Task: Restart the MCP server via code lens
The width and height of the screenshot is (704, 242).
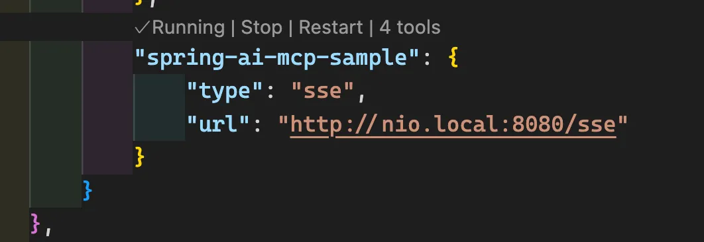Action: (x=330, y=28)
